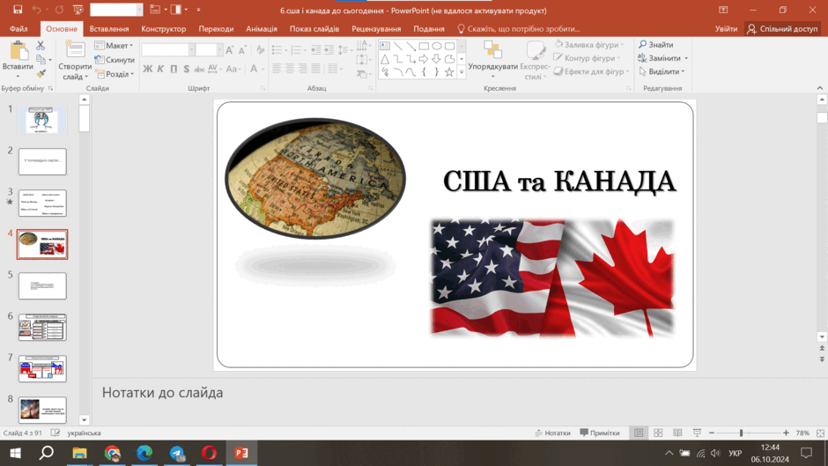Switch to the Показ слайдів tab
This screenshot has width=828, height=466.
(314, 28)
